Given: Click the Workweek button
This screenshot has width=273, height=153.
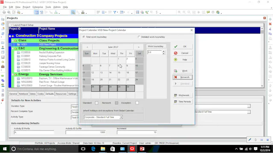Looking at the screenshot, I should point(183,95).
